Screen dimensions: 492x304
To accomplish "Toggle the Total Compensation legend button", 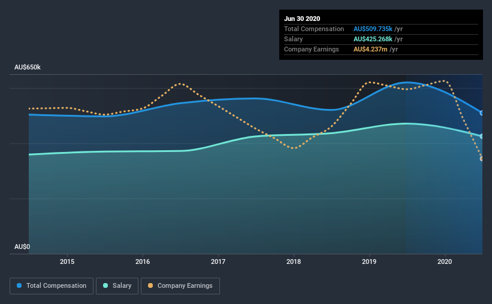I will pos(52,286).
